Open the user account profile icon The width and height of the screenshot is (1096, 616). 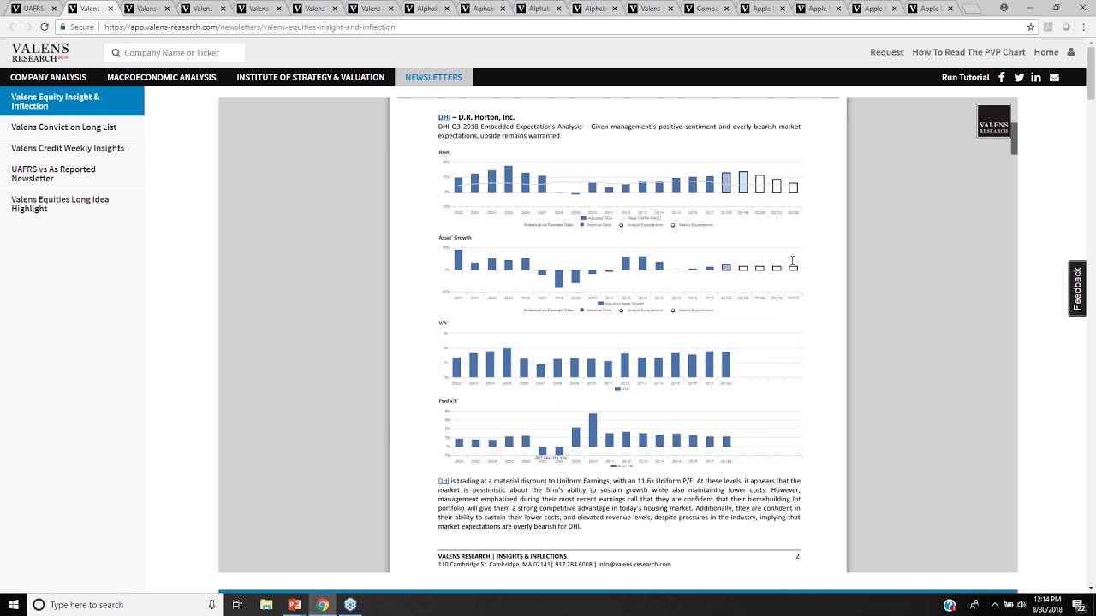tap(1071, 52)
